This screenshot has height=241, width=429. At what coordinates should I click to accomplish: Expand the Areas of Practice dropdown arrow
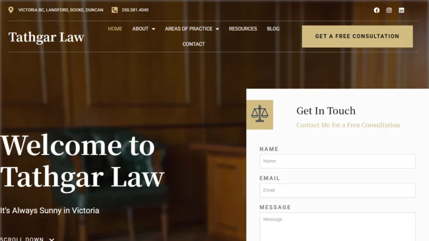click(217, 29)
